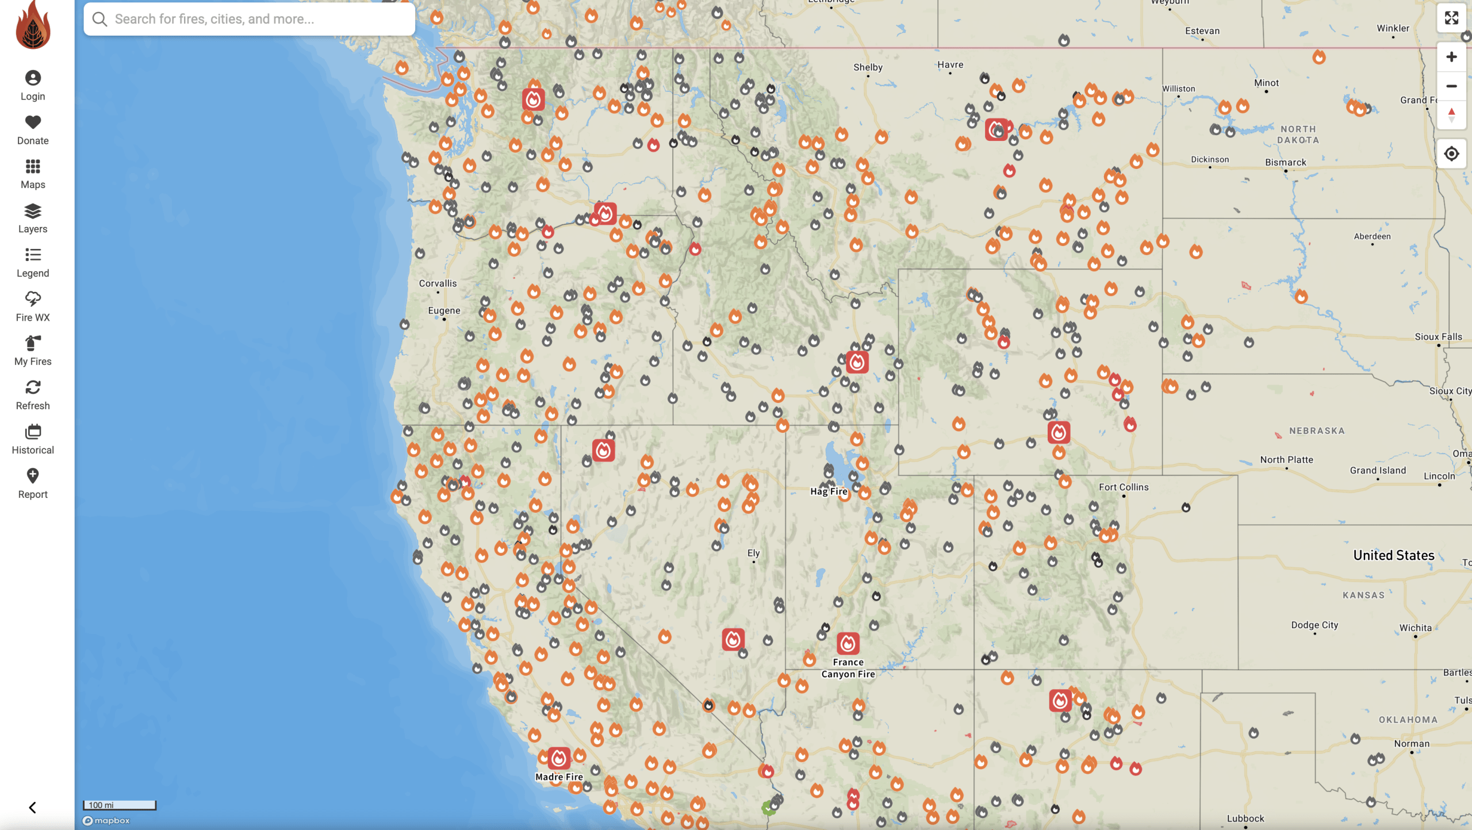Click the Grand Island city label
The height and width of the screenshot is (830, 1472).
1378,471
